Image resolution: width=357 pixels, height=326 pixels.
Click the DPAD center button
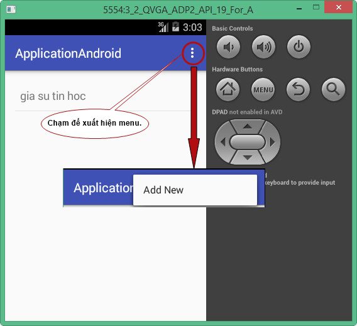point(248,142)
